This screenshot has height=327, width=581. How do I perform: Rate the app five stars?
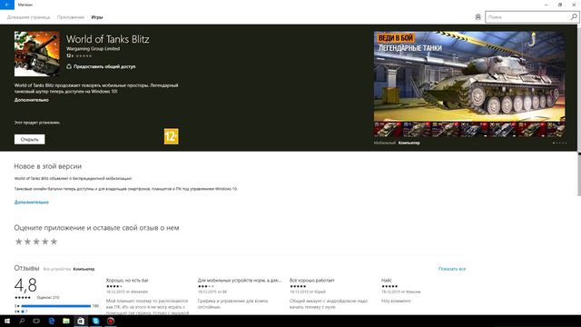[54, 242]
